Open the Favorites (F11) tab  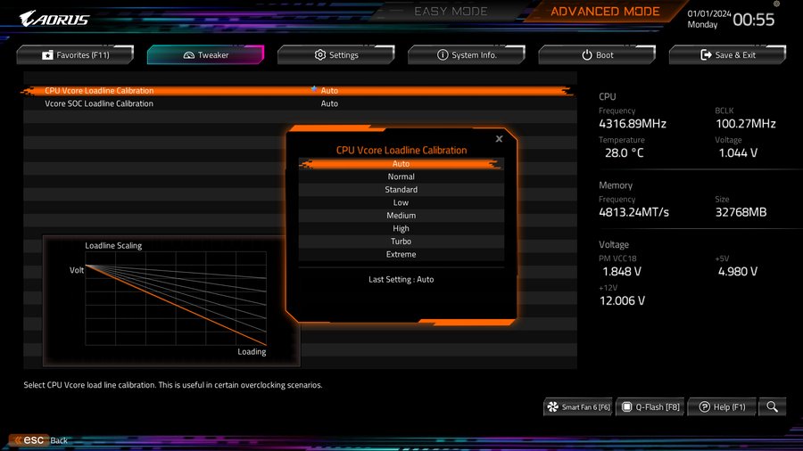[x=75, y=54]
